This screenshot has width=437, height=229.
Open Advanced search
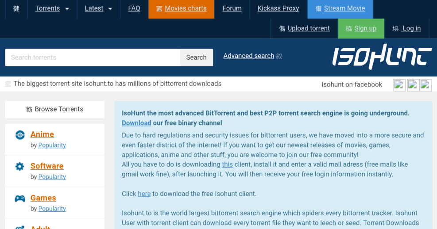point(248,56)
